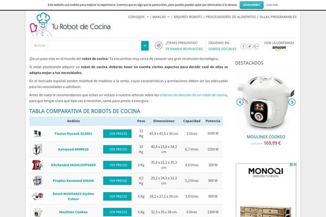
Task: Click the Kenwood KMM020 product thumbnail
Action: 37,149
